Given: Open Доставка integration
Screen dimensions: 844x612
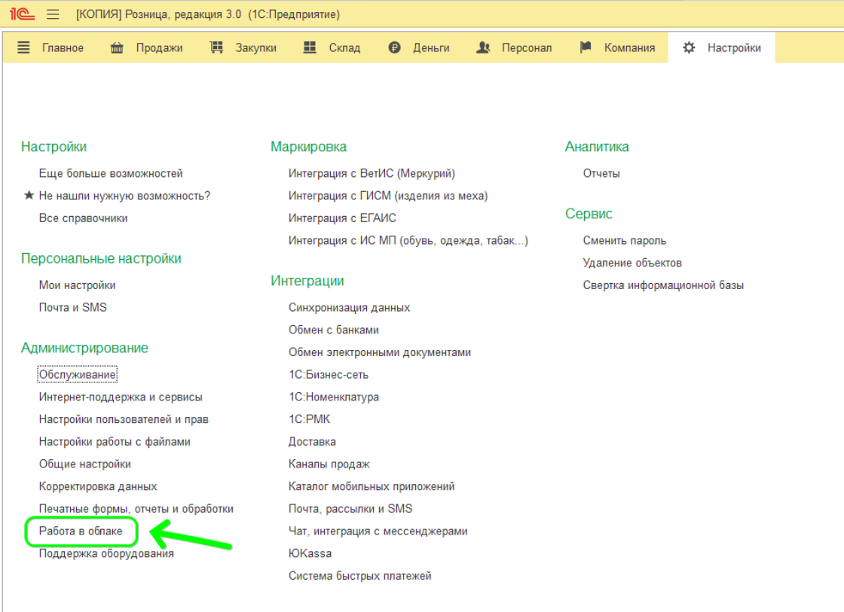Looking at the screenshot, I should click(312, 442).
